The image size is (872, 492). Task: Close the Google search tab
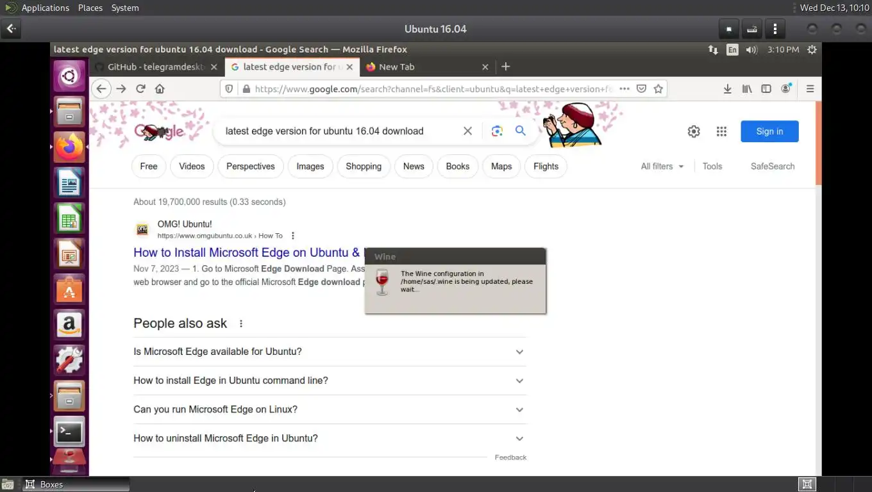349,67
